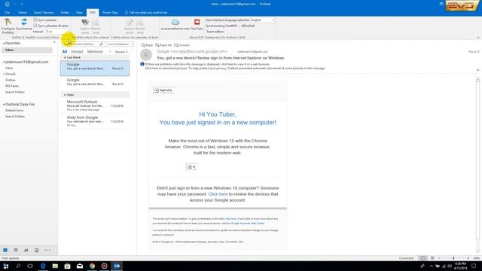
Task: Open the Newest sort order dropdown
Action: (x=121, y=52)
